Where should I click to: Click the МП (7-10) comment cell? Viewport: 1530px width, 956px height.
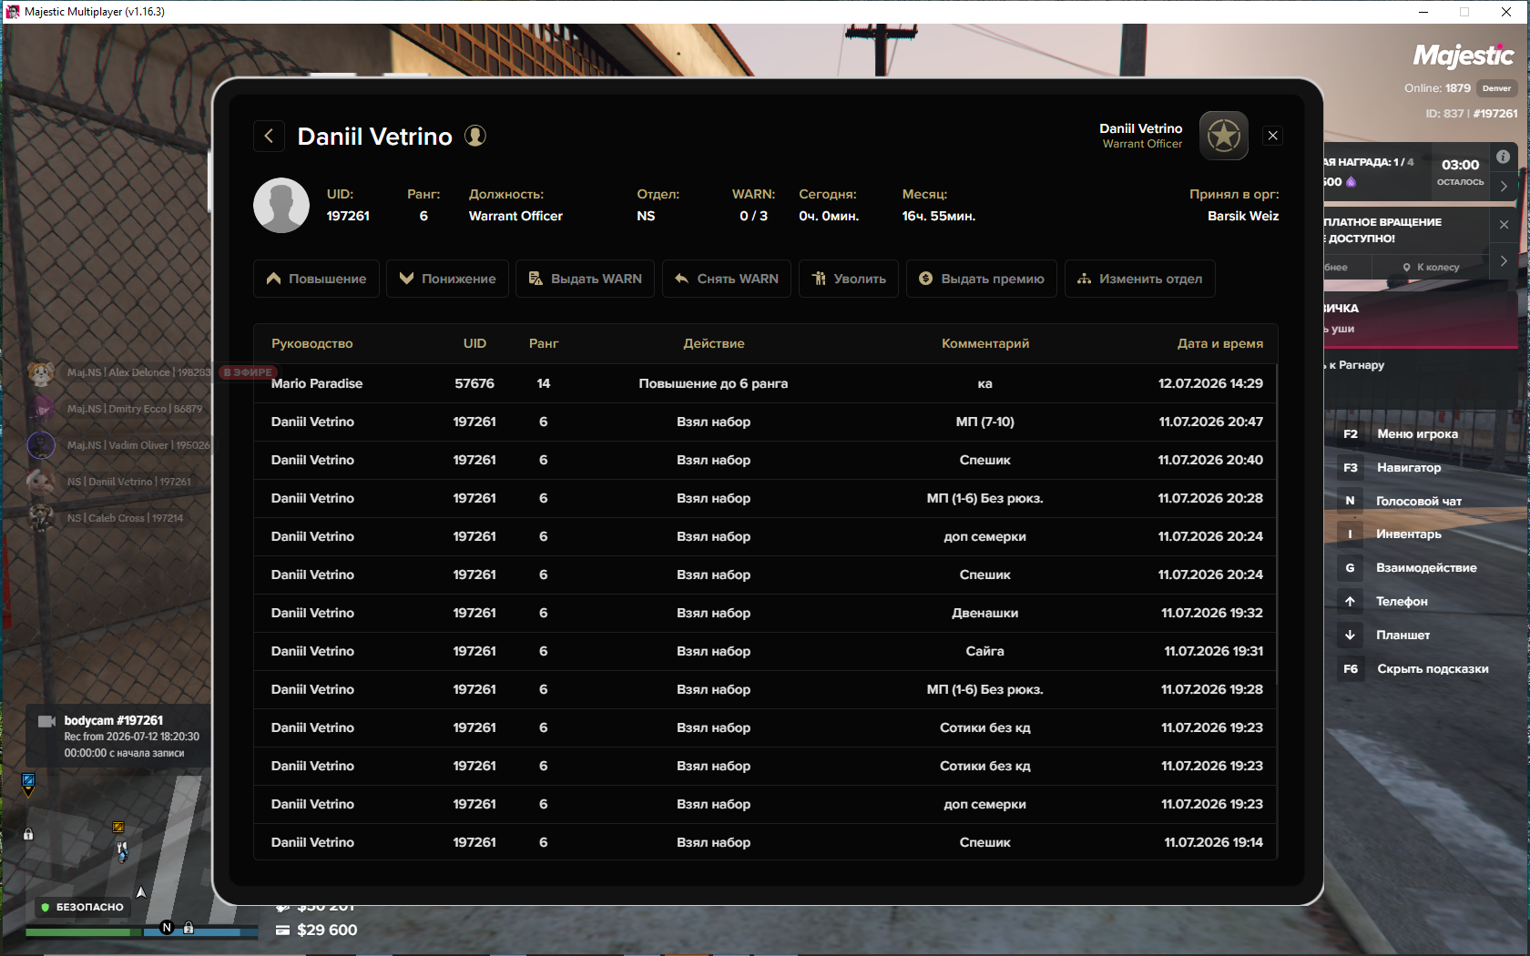point(985,422)
